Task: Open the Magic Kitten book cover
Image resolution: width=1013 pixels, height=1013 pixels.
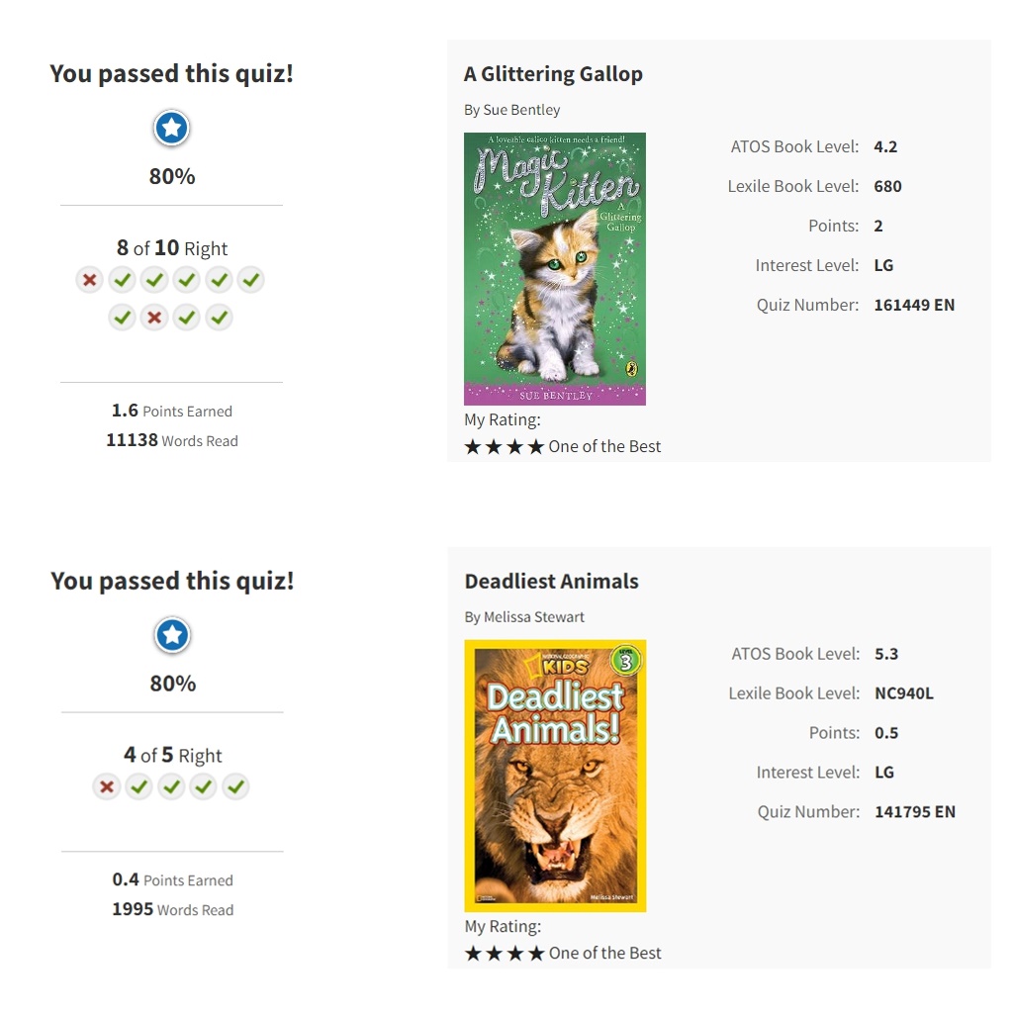Action: (x=555, y=269)
